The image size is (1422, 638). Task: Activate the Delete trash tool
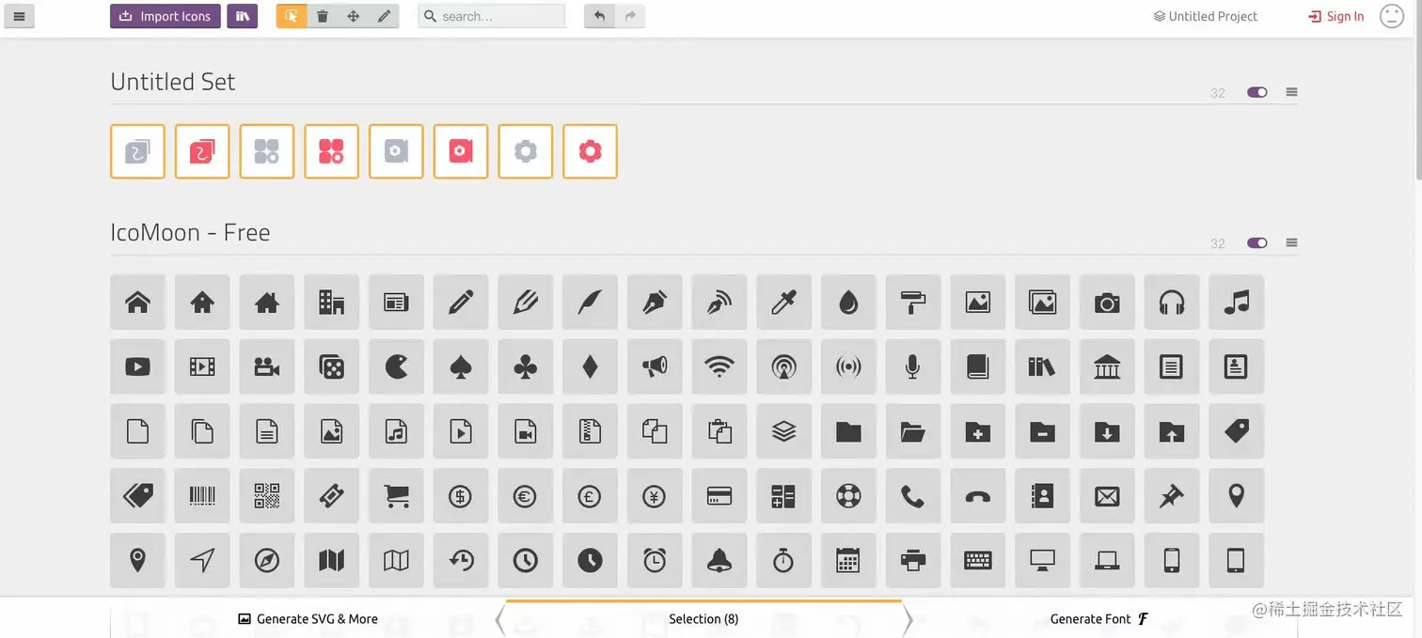coord(323,16)
